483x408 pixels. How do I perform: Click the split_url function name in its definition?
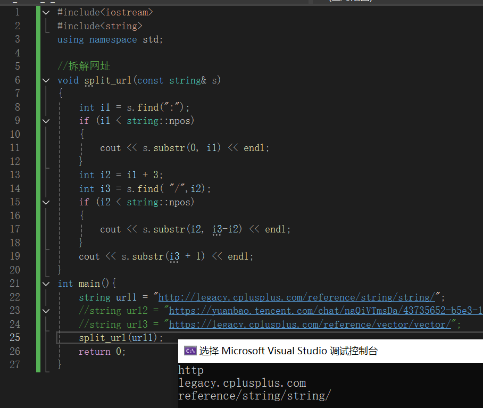108,80
